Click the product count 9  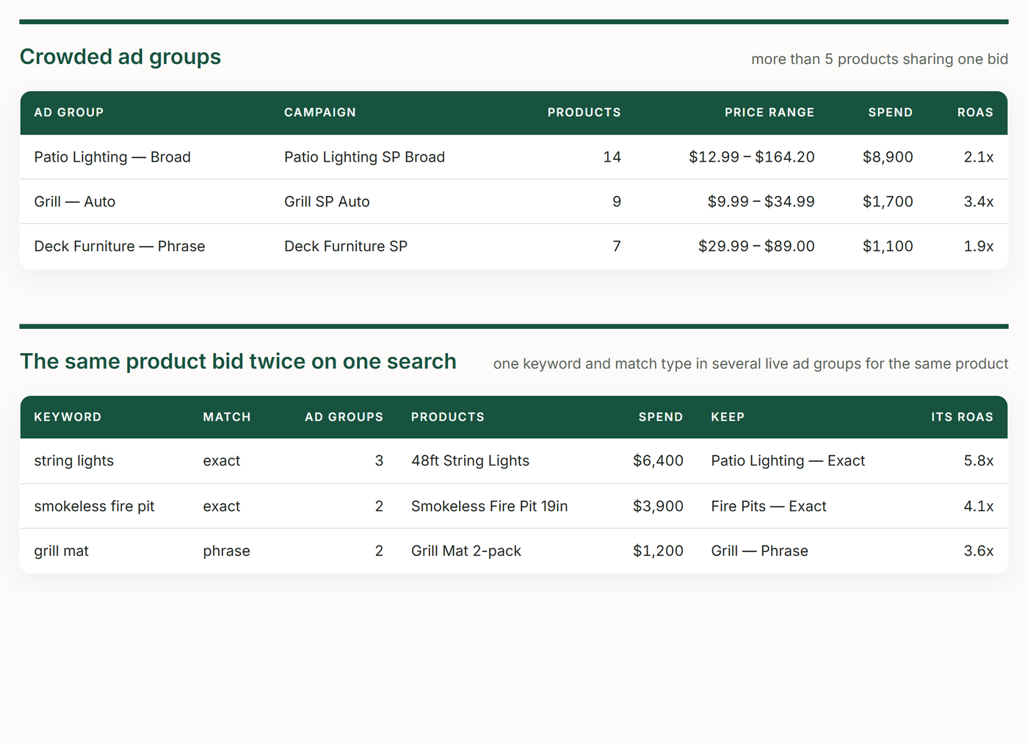(x=617, y=202)
